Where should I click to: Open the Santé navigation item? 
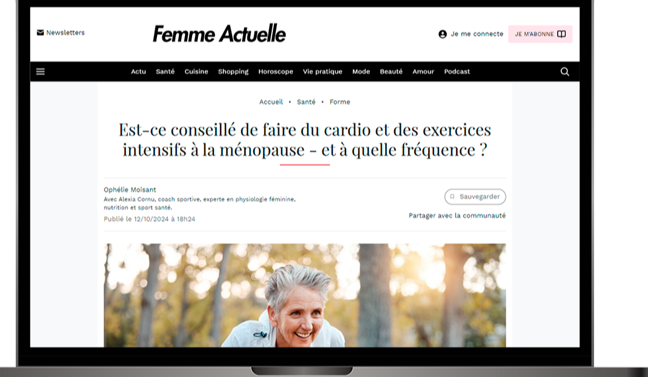pos(165,72)
